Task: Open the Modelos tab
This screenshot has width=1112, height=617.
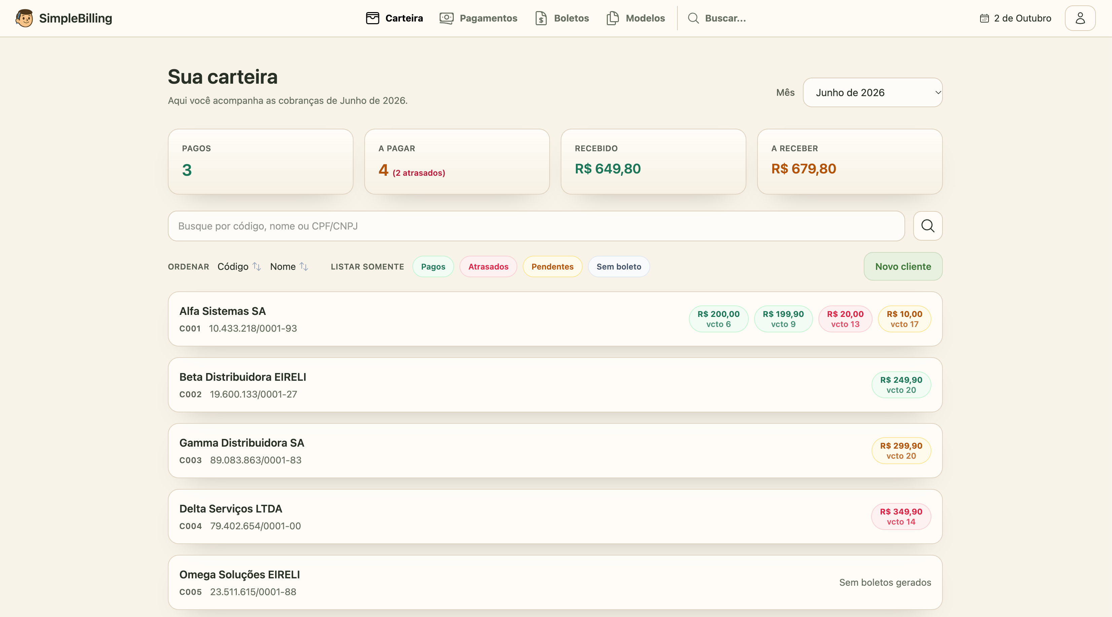Action: (x=635, y=18)
